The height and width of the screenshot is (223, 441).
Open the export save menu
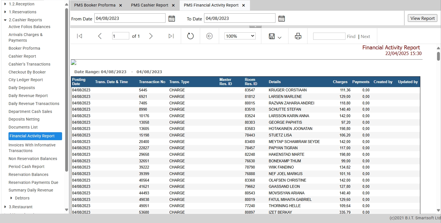(x=275, y=36)
